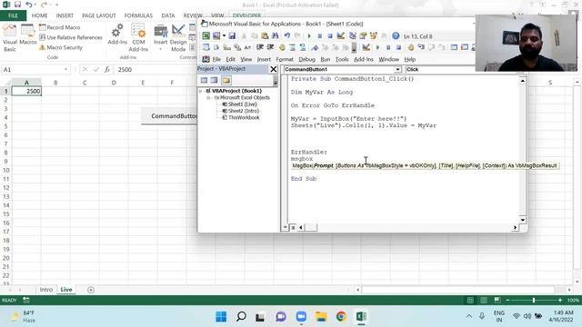582x327 pixels.
Task: Open the Visual Basic editor from Excel ribbon
Action: [10, 38]
